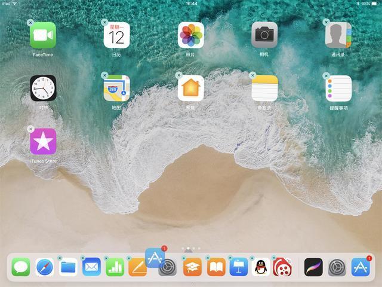Tap the X badge on Calendar
The height and width of the screenshot is (287, 382).
pyautogui.click(x=104, y=23)
